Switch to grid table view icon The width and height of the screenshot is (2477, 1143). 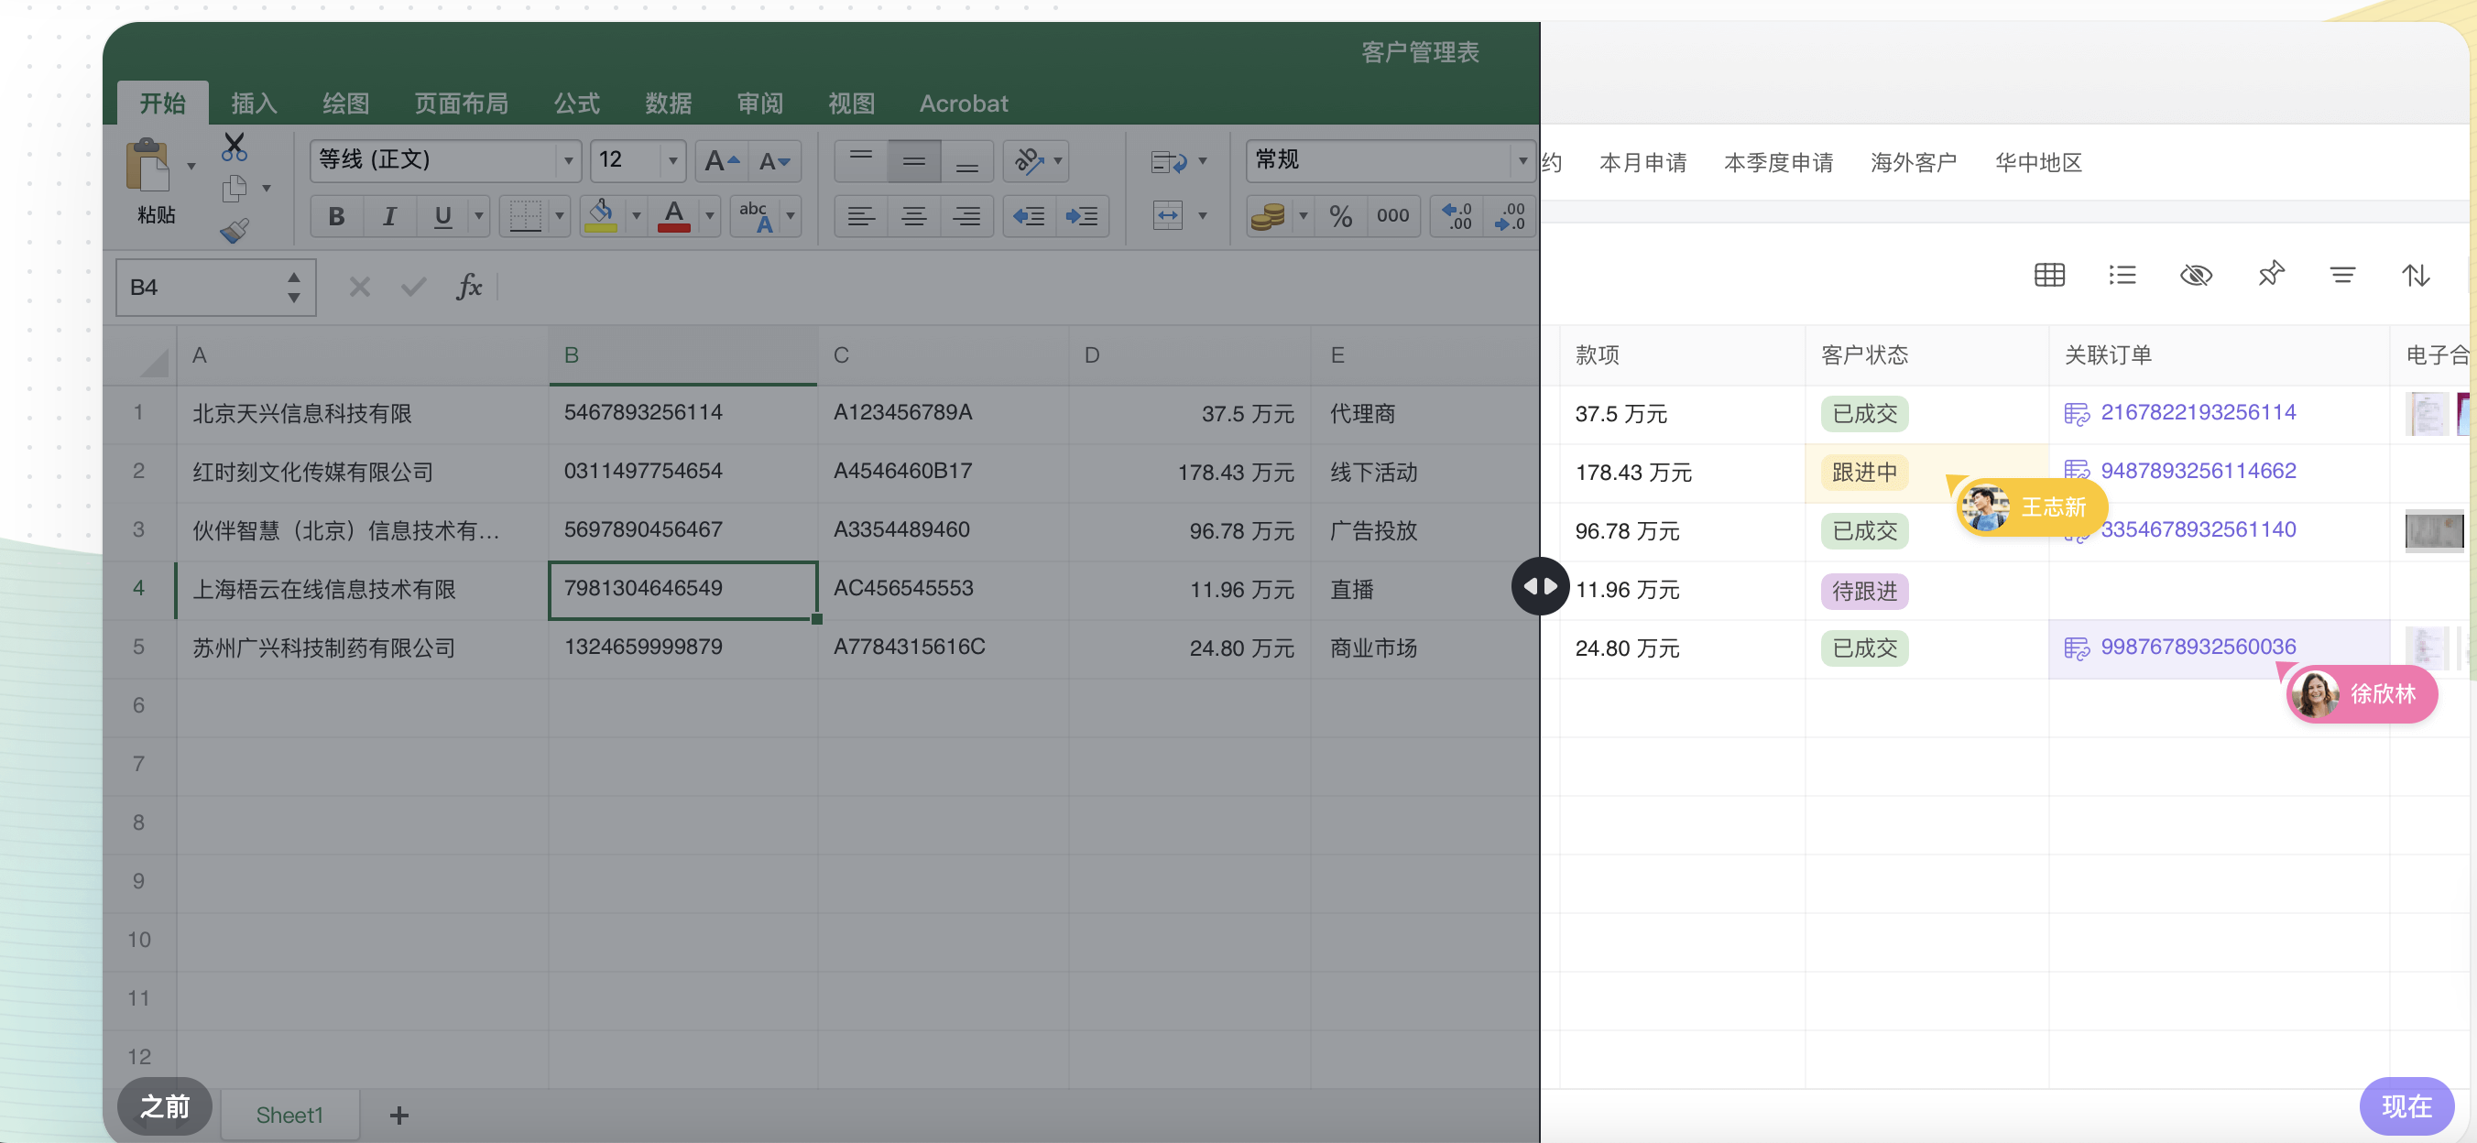point(2049,275)
